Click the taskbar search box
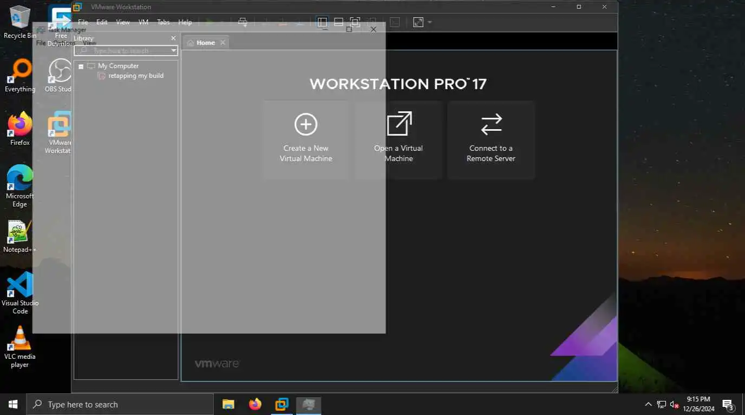Screen dimensions: 745x415 [120, 404]
